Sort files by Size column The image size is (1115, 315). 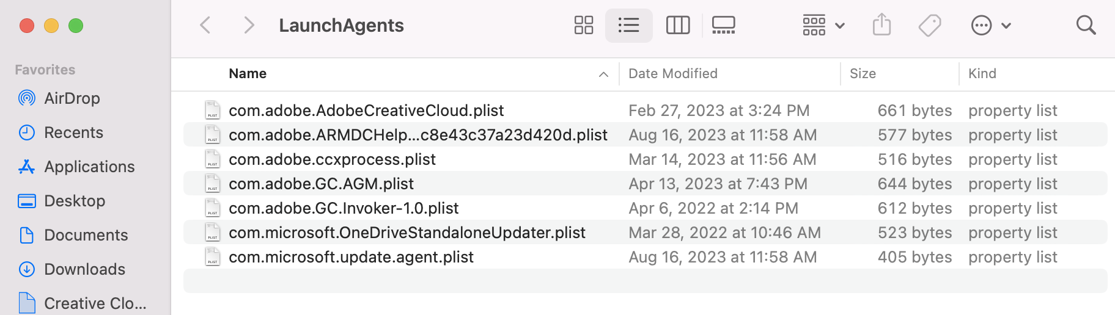863,74
